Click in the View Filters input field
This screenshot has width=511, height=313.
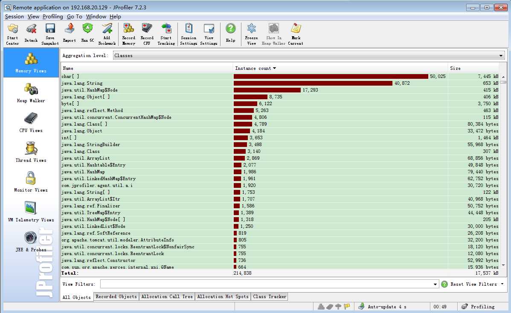pyautogui.click(x=266, y=284)
